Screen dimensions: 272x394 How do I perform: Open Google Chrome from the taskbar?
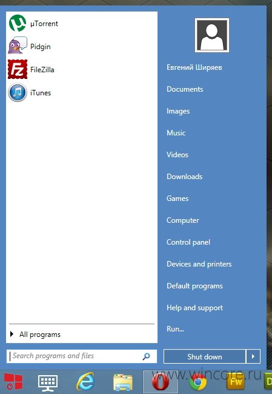point(198,382)
